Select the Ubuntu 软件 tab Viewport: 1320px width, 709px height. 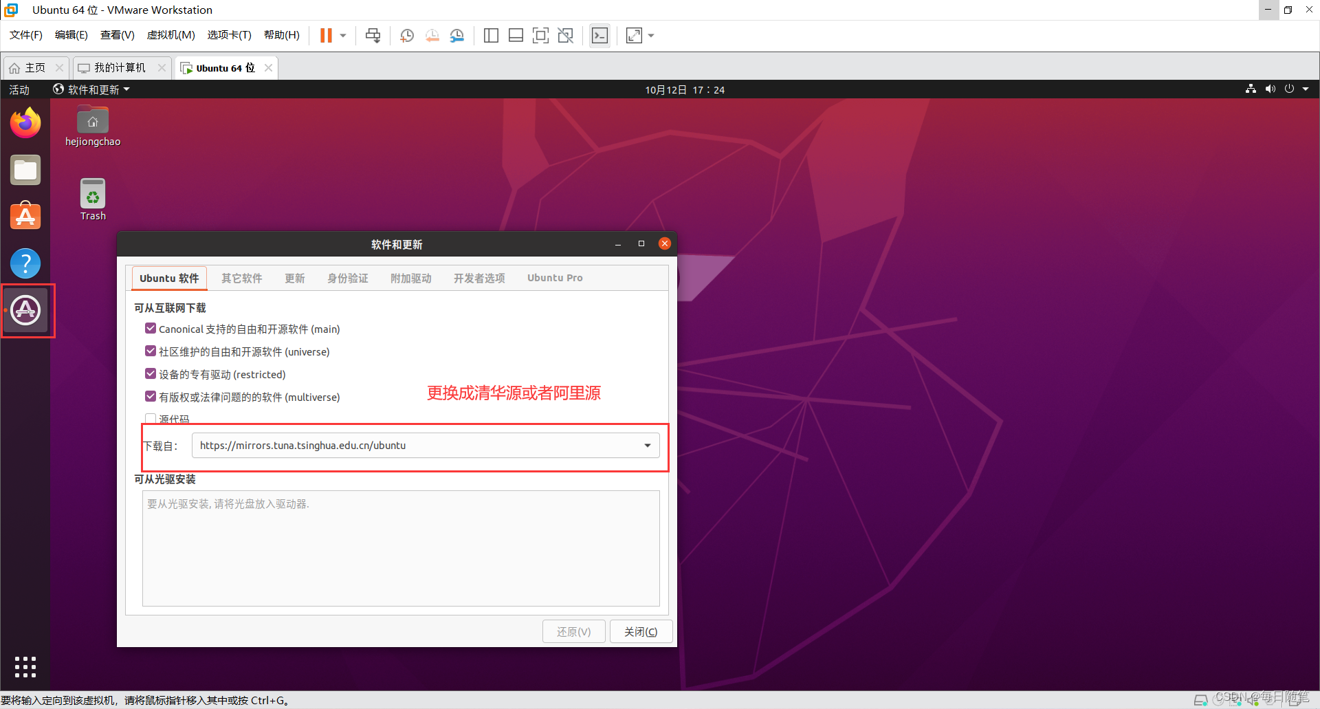pyautogui.click(x=169, y=278)
